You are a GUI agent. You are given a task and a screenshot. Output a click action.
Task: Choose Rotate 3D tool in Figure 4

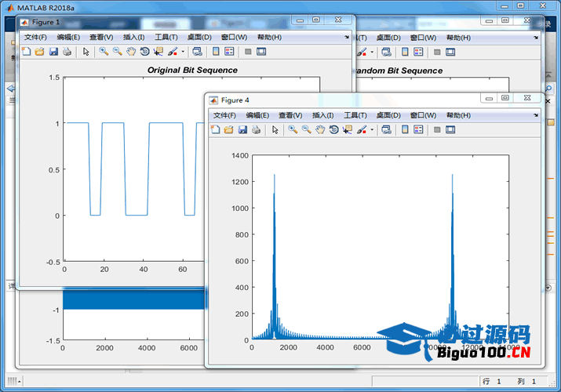(x=333, y=129)
